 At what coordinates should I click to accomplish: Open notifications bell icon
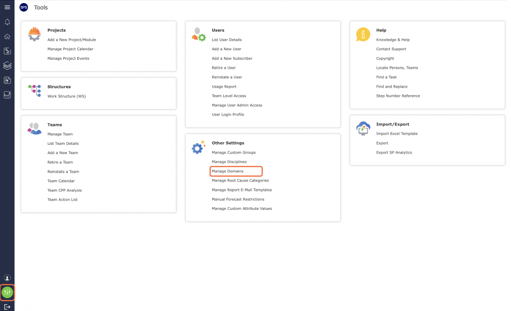[x=7, y=22]
